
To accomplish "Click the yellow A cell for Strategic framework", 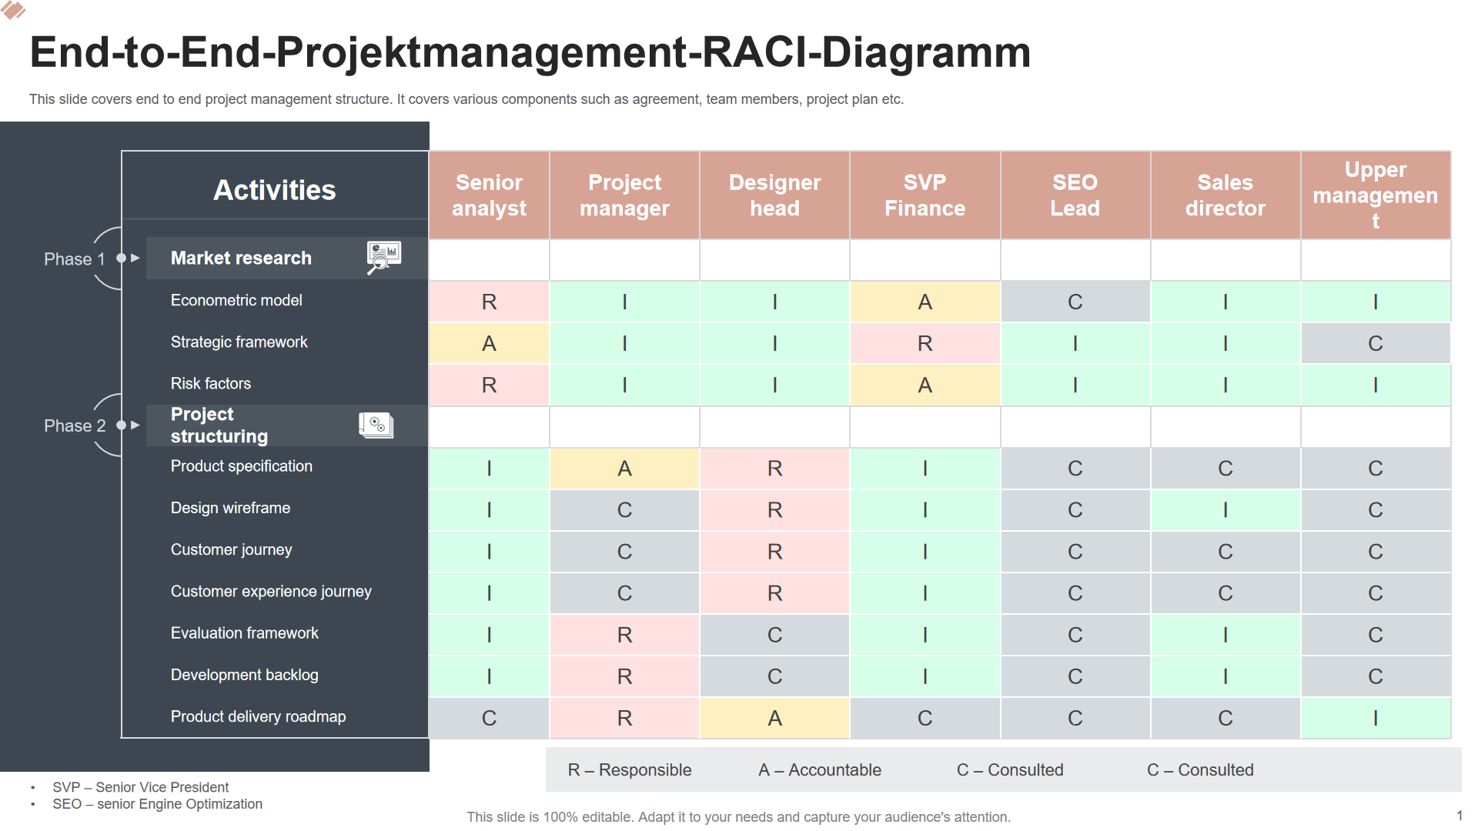I will click(489, 343).
